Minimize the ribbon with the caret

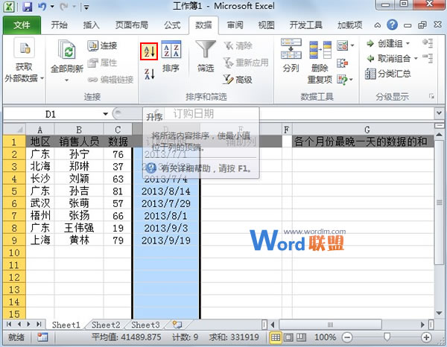(378, 25)
